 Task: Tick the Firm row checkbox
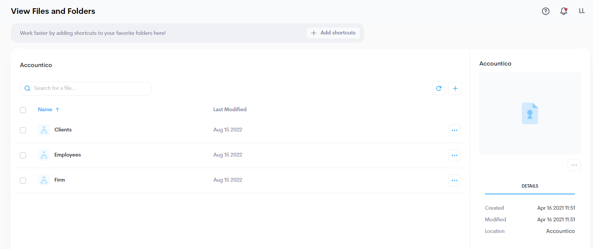(x=23, y=180)
